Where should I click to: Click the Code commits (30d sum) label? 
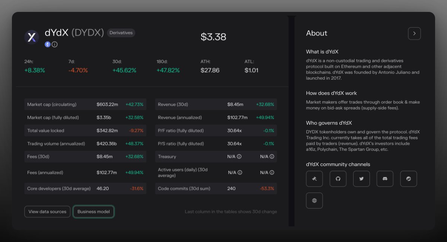point(184,189)
